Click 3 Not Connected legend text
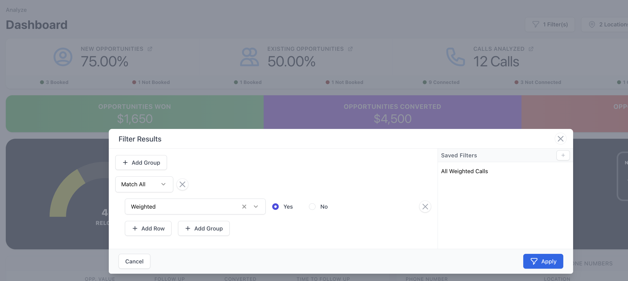This screenshot has height=281, width=628. (541, 82)
